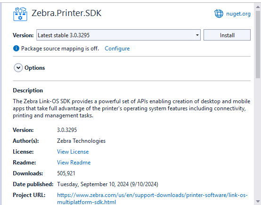Image resolution: width=261 pixels, height=205 pixels.
Task: Expand the Options chevron circle
Action: pos(18,68)
